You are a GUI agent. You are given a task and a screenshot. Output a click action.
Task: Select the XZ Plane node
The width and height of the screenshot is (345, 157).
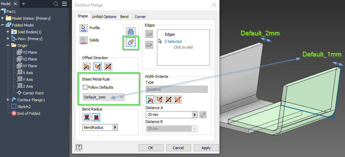click(27, 59)
